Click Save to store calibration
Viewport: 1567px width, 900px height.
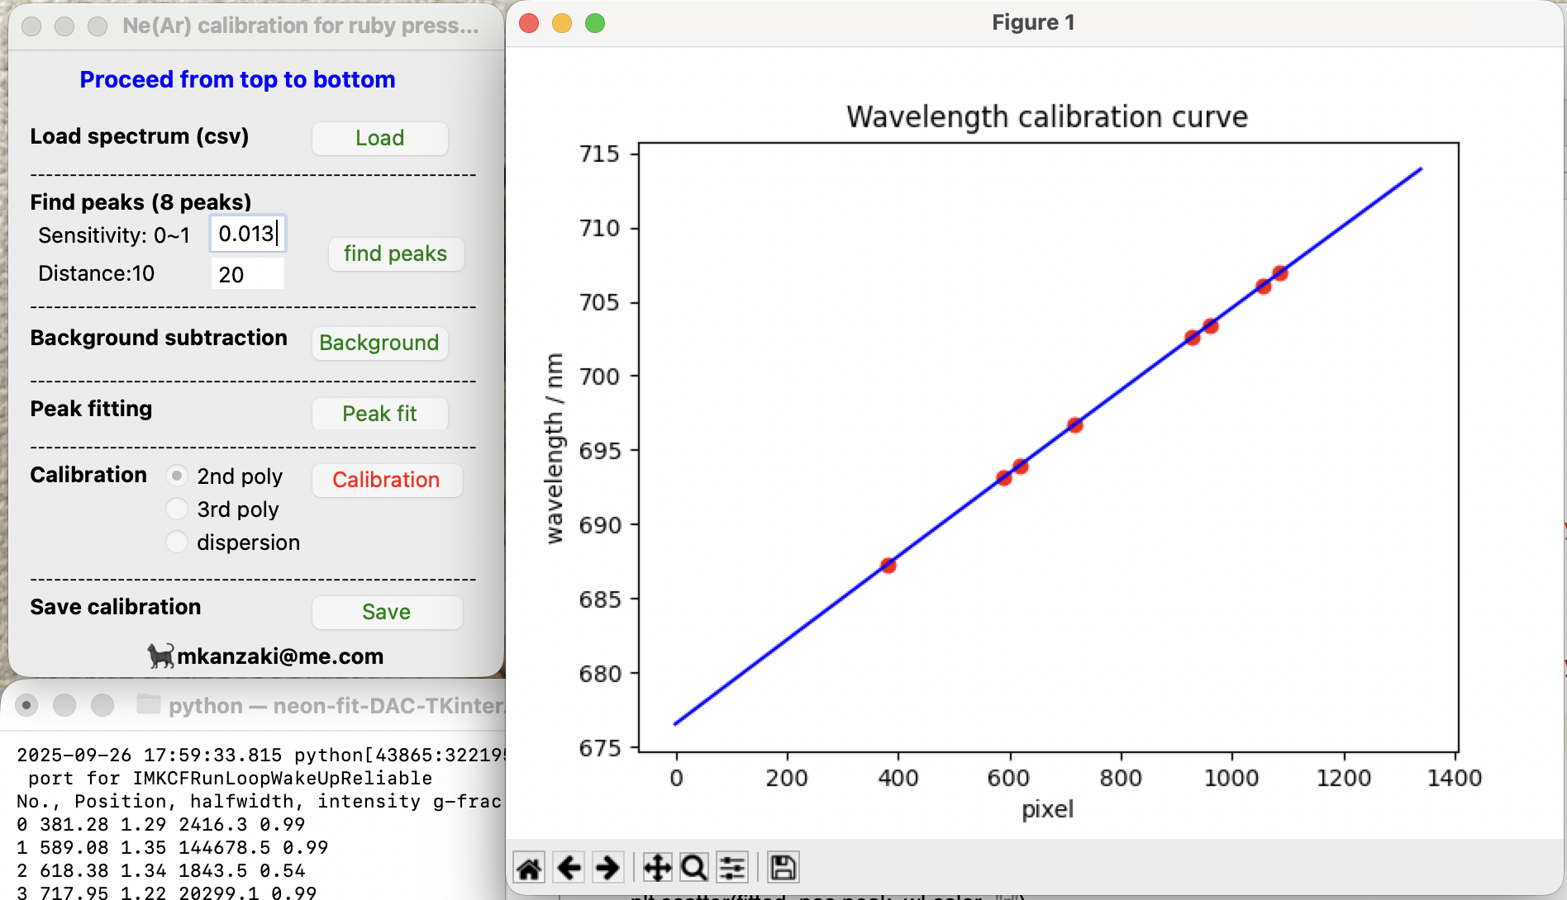[x=386, y=612]
